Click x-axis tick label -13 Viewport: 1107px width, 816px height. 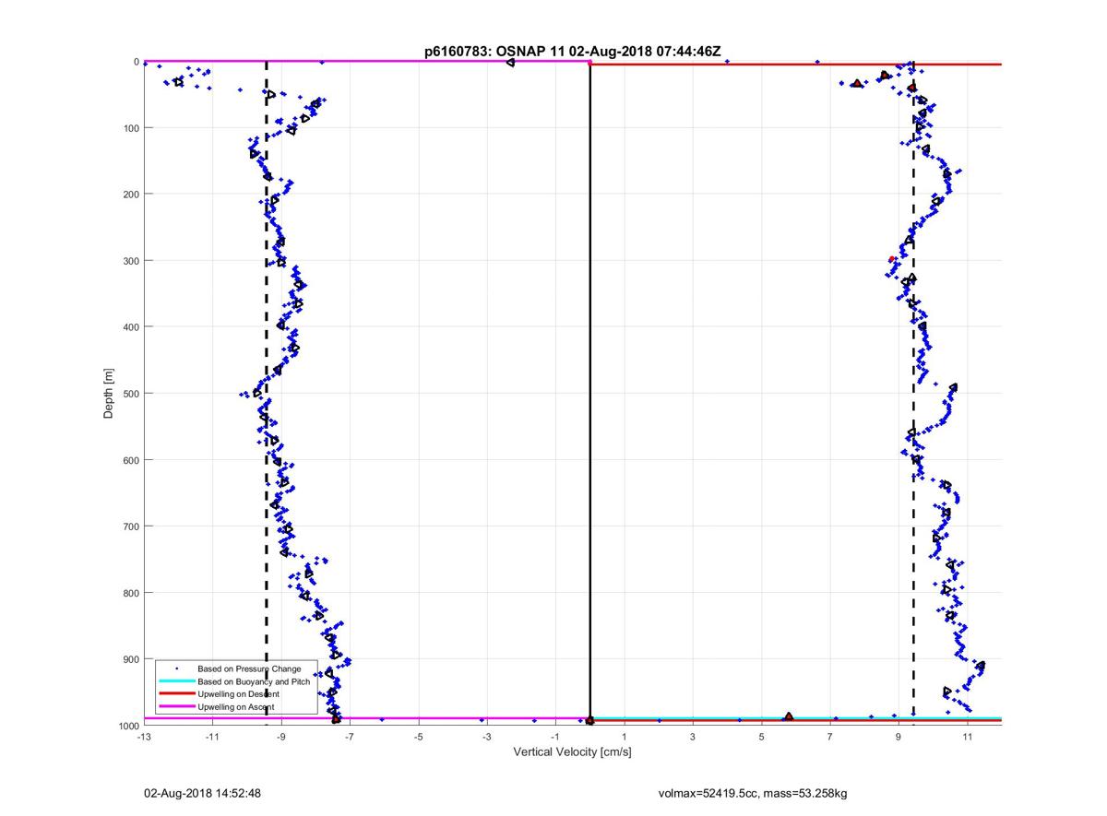[x=144, y=737]
